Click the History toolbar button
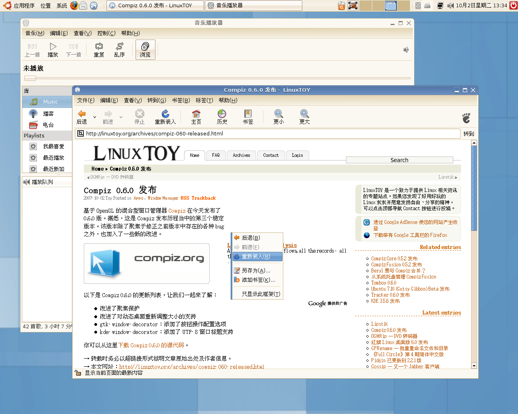The width and height of the screenshot is (518, 414). (222, 117)
